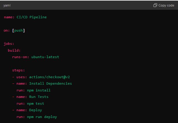Click the top-level 'name:' key
Viewport: 178px width, 123px height.
9,17
